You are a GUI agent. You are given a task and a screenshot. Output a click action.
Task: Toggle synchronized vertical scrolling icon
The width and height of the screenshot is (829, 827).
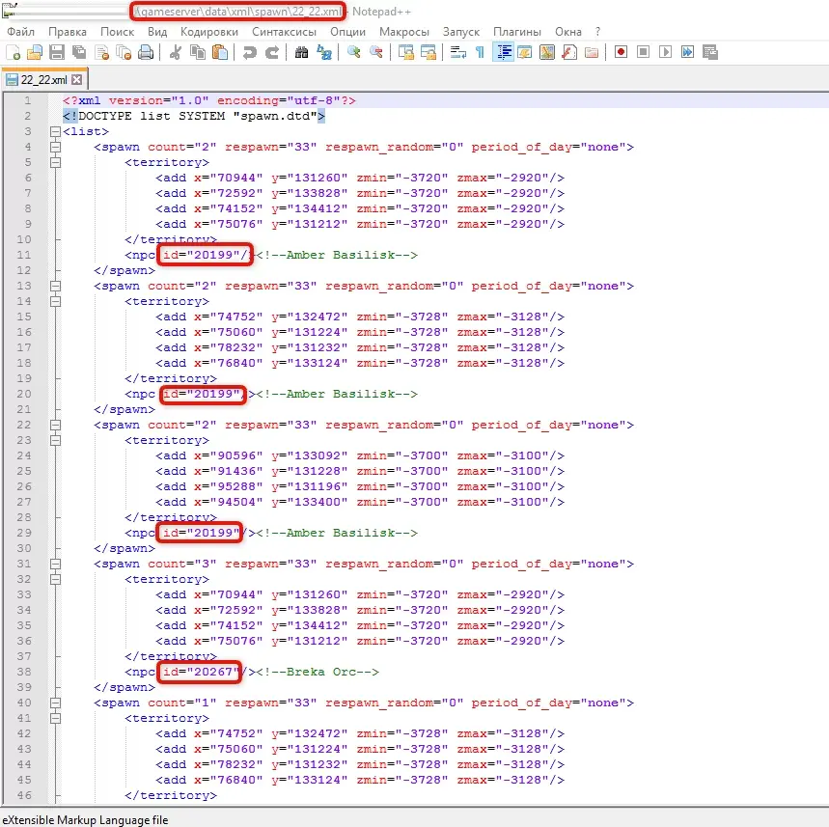(x=406, y=52)
